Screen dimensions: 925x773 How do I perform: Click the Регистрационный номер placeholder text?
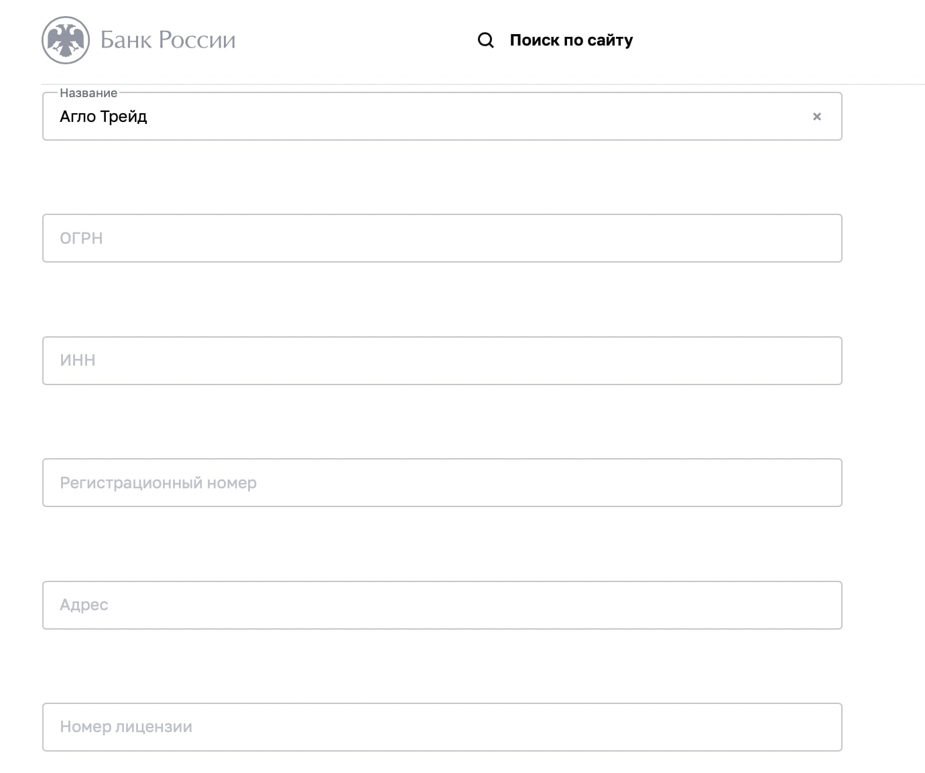pos(158,483)
